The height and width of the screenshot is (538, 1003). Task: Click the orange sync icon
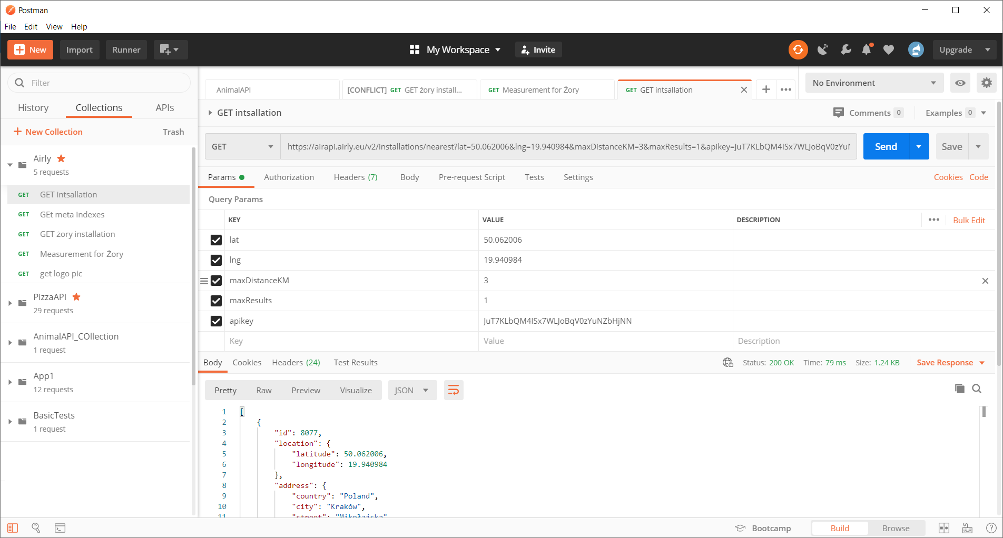[798, 49]
